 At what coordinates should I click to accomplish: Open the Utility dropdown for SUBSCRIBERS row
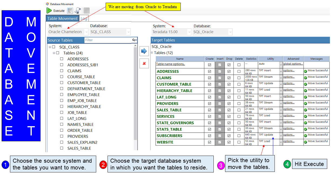(x=281, y=136)
